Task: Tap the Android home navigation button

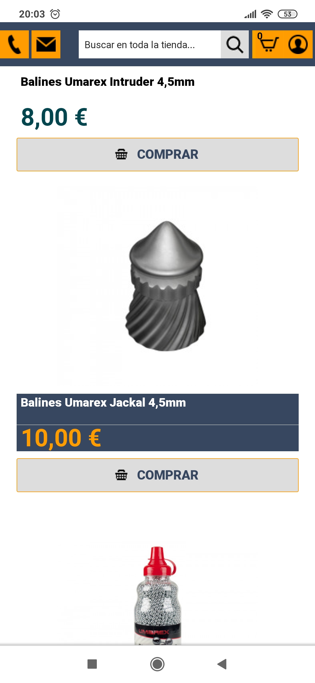Action: 157,664
